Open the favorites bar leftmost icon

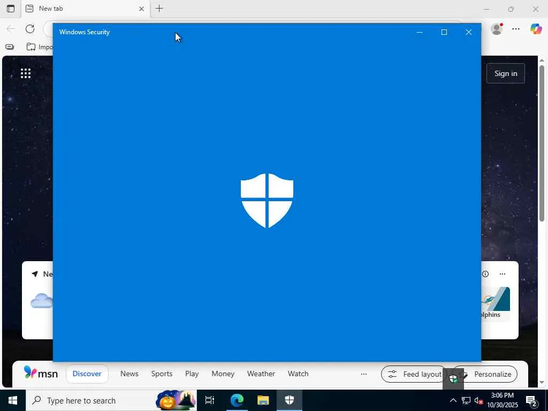point(10,47)
